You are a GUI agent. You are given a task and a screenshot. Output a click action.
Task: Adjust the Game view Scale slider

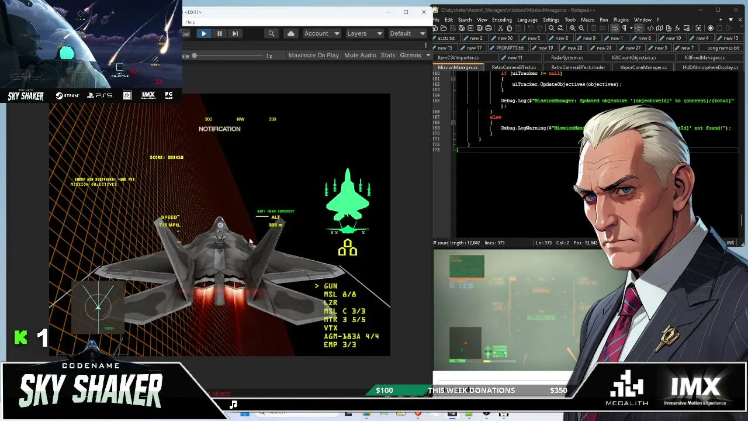pos(228,56)
